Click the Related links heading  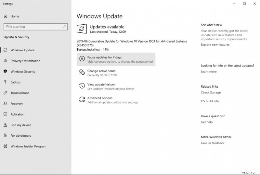(209, 86)
